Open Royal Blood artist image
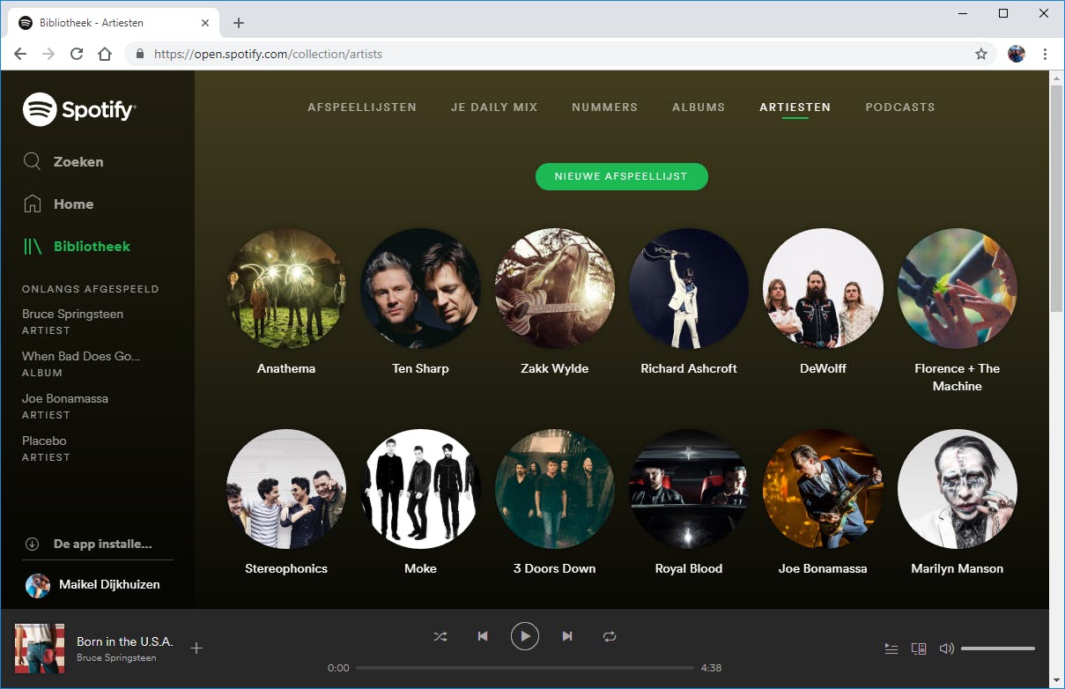The image size is (1065, 689). pyautogui.click(x=689, y=489)
